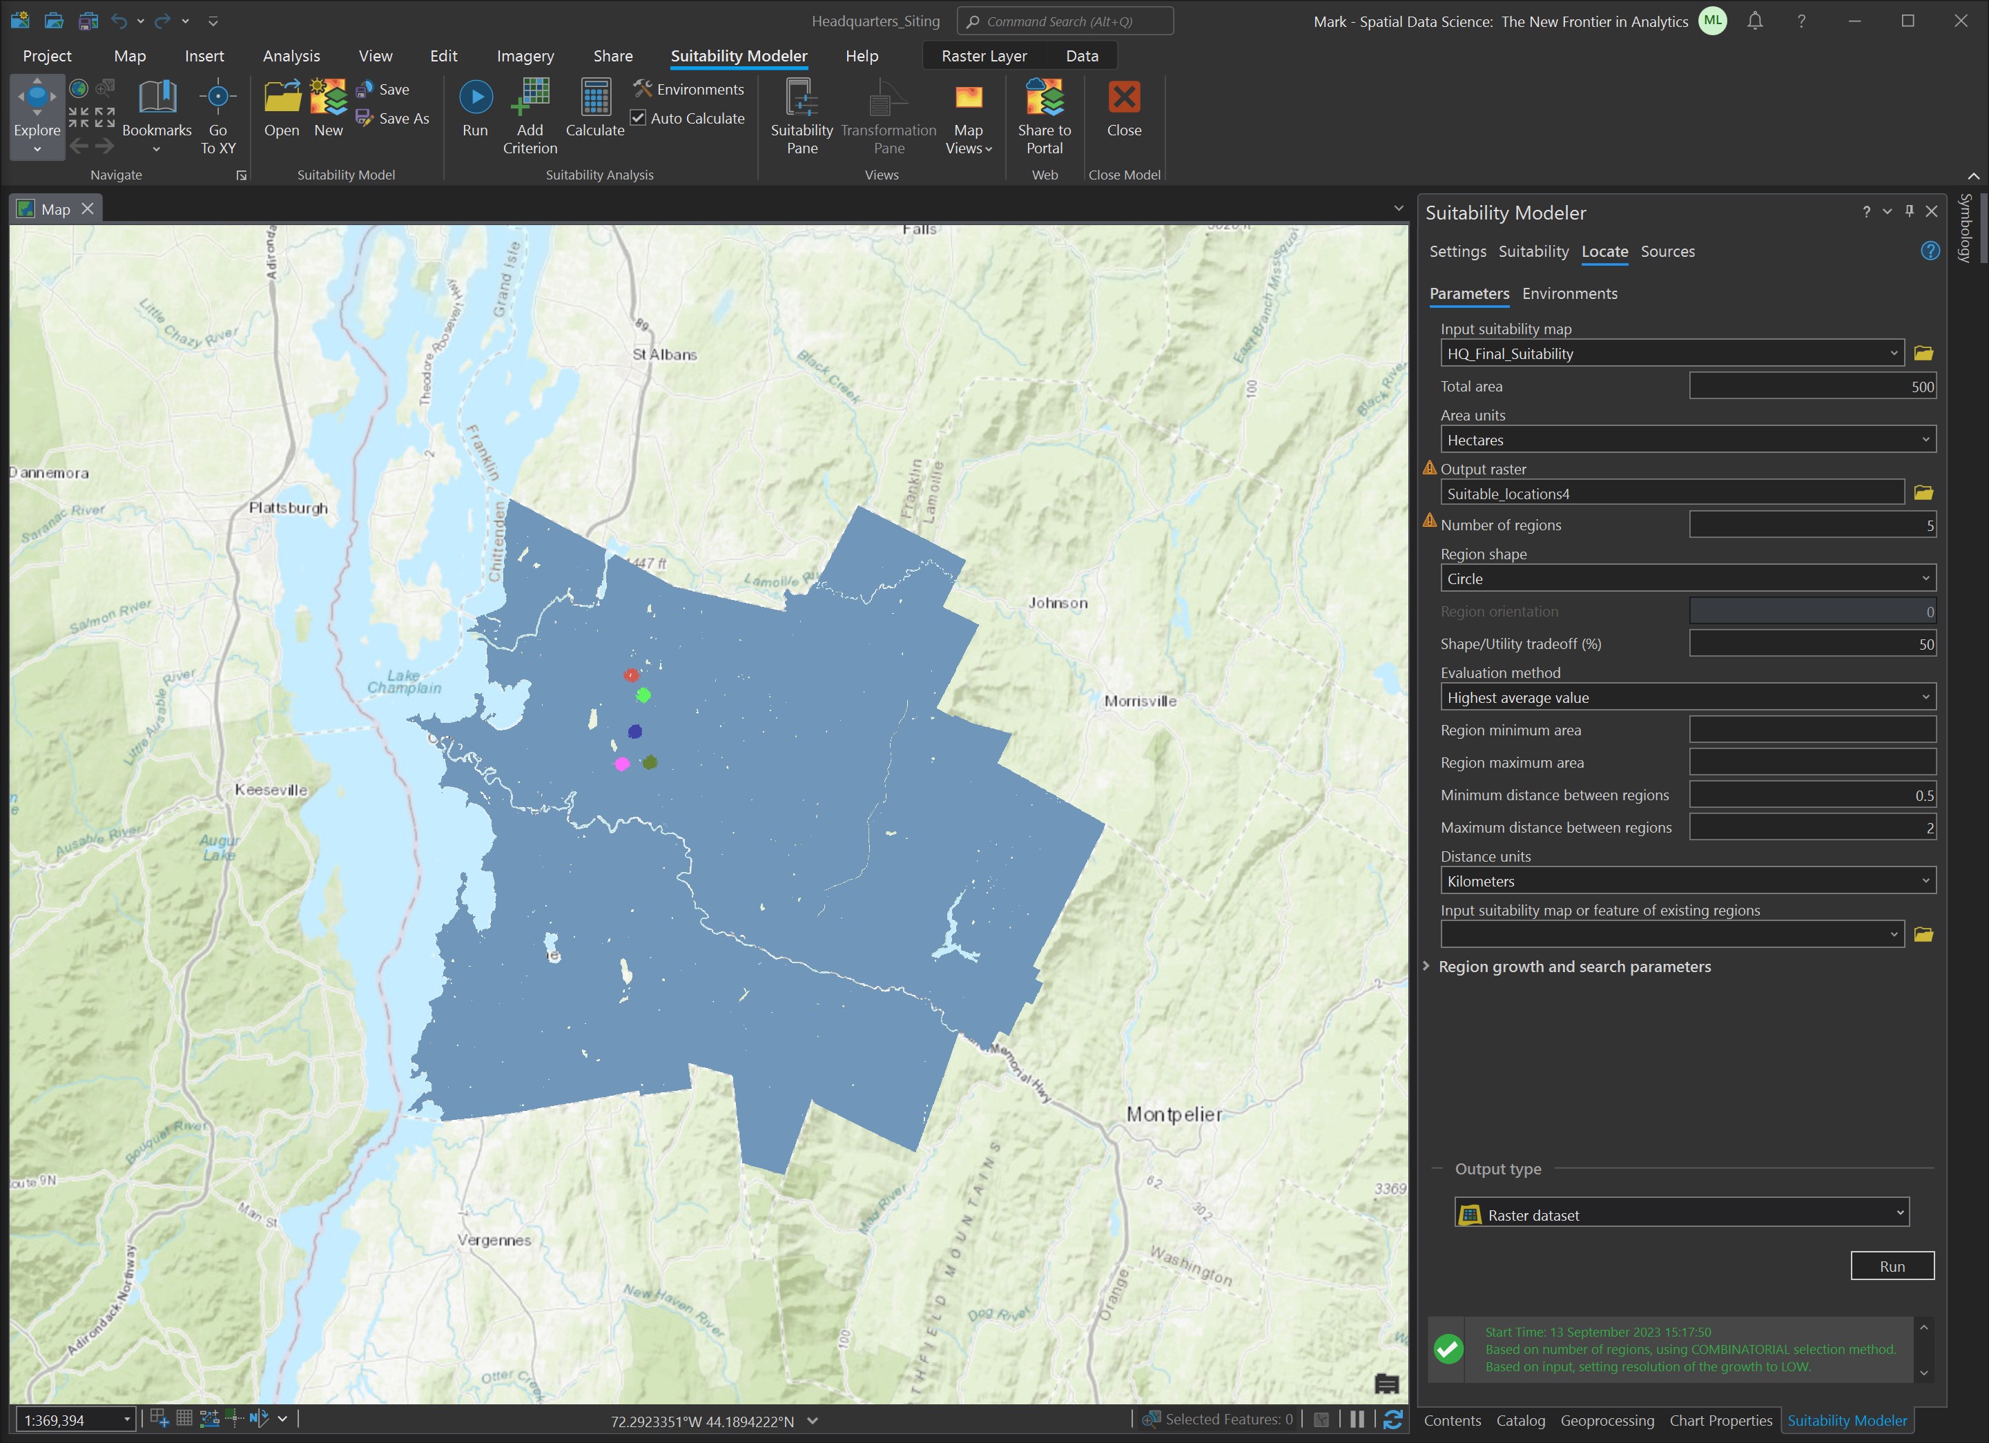Click the Total area input field

tap(1812, 387)
